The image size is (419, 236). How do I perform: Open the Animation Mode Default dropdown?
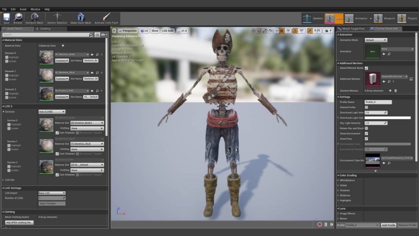(x=376, y=40)
